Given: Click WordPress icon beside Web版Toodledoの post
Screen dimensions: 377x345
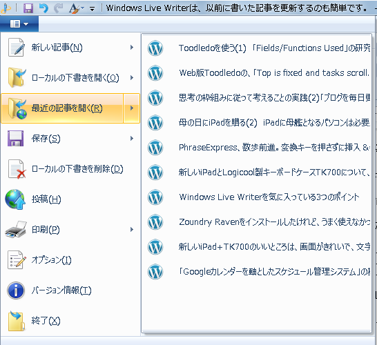Looking at the screenshot, I should (x=155, y=73).
